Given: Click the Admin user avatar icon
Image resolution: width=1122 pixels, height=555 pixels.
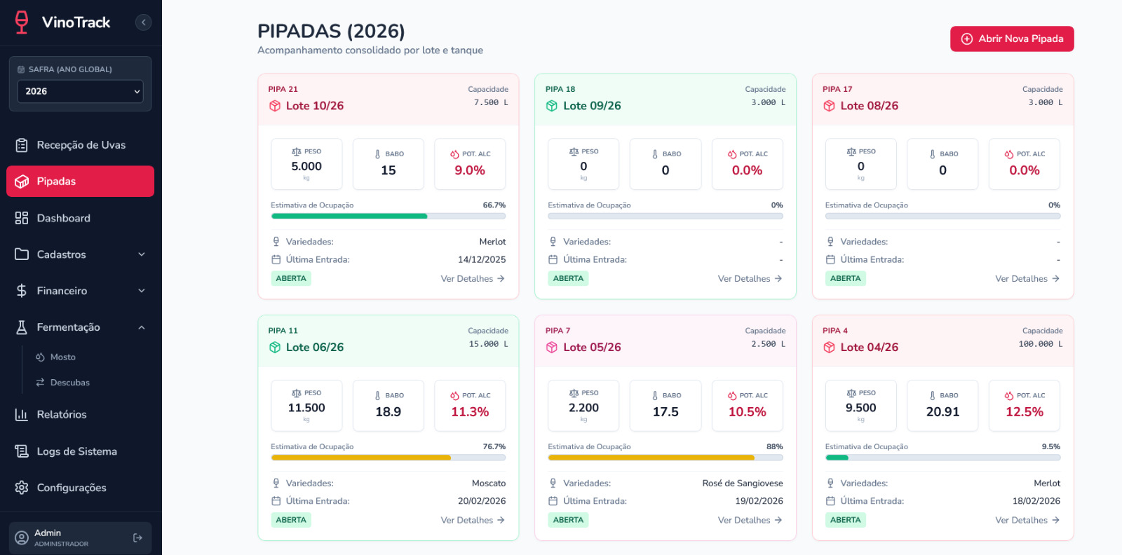Looking at the screenshot, I should [22, 537].
